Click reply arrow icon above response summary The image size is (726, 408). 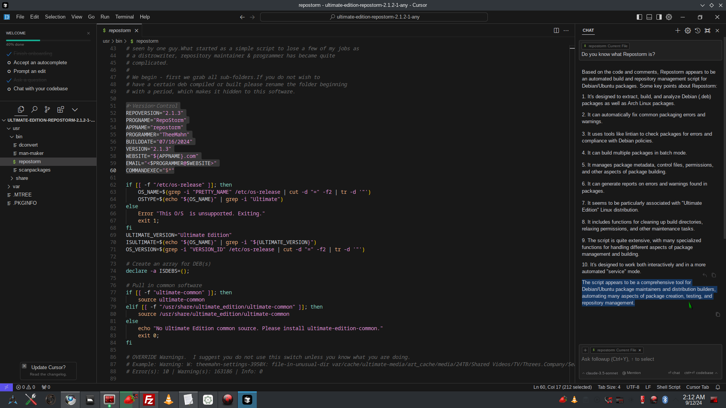705,275
